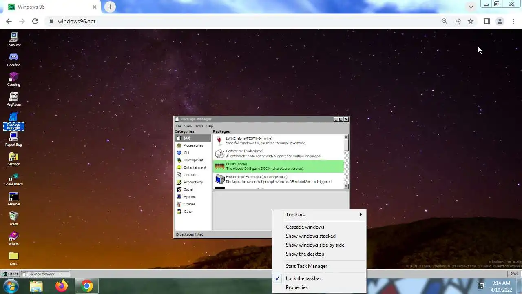Open the Trash desktop icon
The height and width of the screenshot is (294, 522).
coord(13,219)
